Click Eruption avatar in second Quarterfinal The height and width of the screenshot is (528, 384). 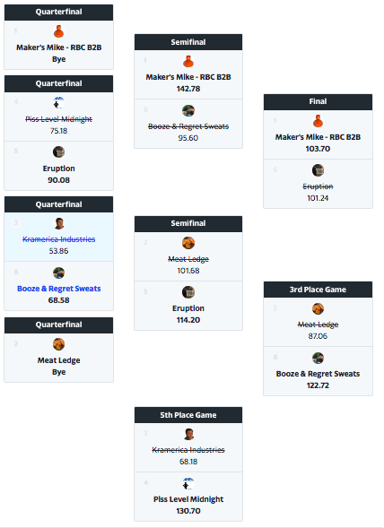[58, 152]
